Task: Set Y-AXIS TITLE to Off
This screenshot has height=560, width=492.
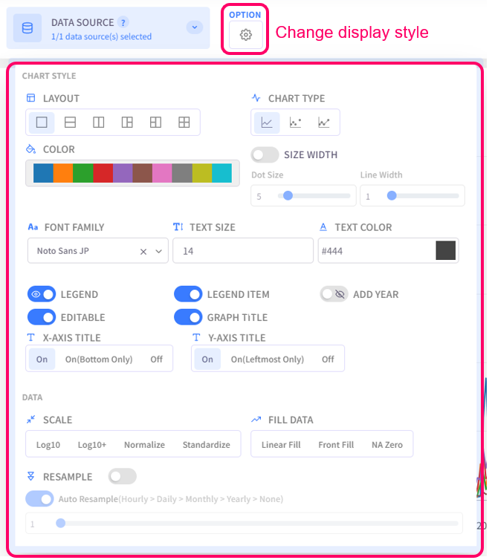Action: pyautogui.click(x=328, y=359)
